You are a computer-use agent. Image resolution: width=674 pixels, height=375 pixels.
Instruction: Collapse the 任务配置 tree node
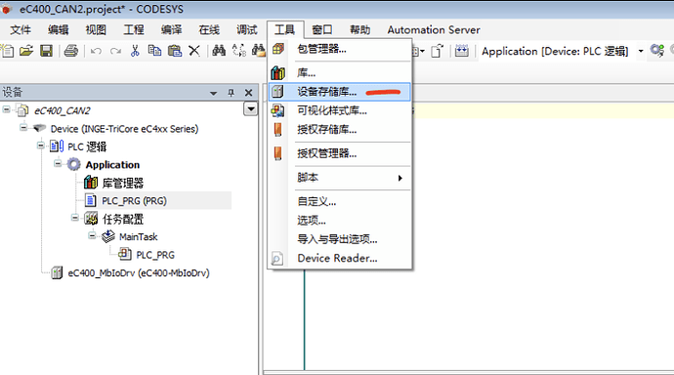click(x=75, y=218)
